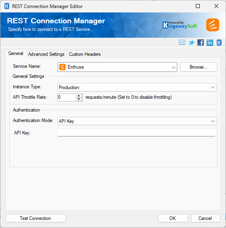Expand the Authentication Mode dropdown
Image resolution: width=226 pixels, height=228 pixels.
click(213, 121)
